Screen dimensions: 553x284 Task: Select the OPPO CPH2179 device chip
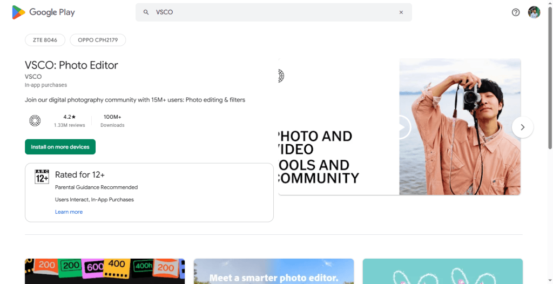pos(98,40)
